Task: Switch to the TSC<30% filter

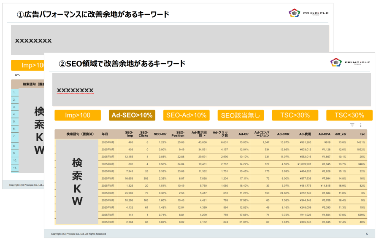Action: pyautogui.click(x=349, y=115)
